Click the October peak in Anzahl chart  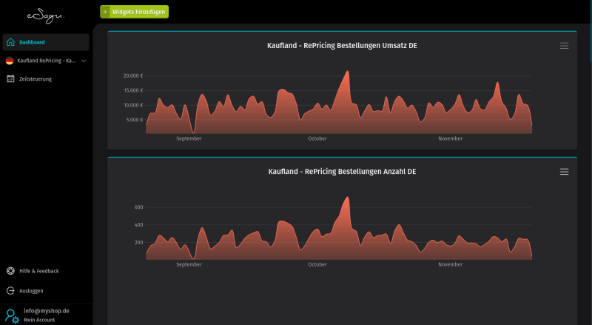(x=347, y=198)
